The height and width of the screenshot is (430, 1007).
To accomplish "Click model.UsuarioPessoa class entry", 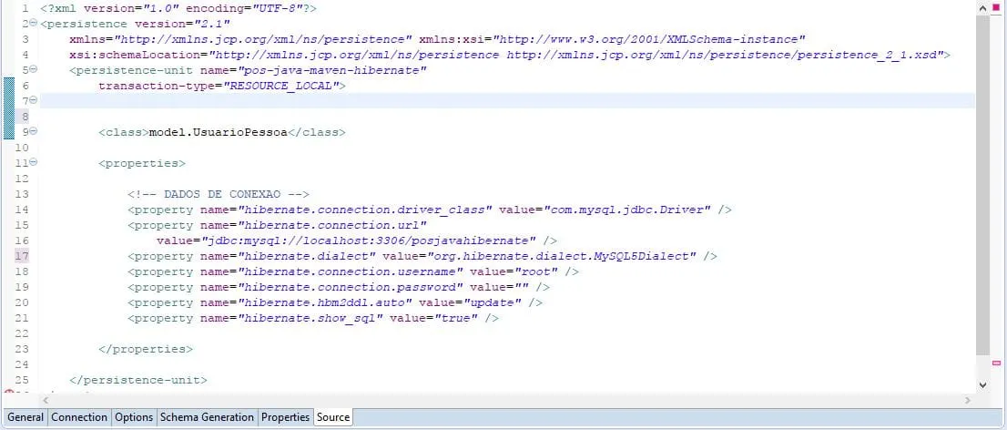I will 218,132.
